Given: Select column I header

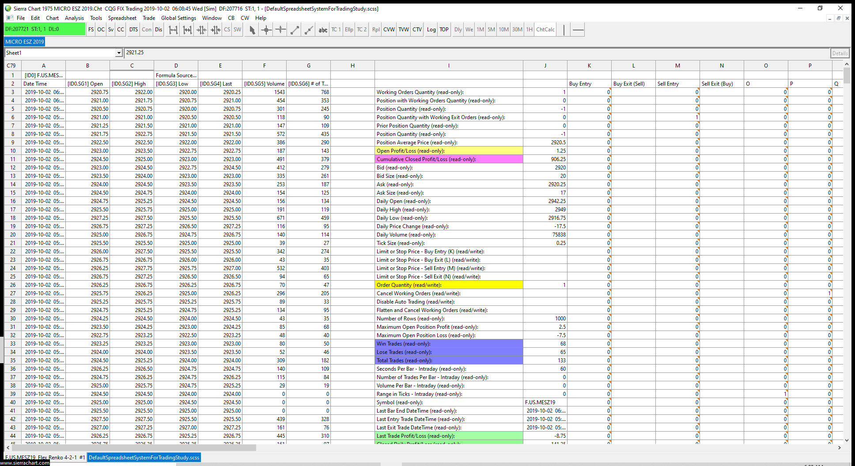Looking at the screenshot, I should (x=449, y=66).
